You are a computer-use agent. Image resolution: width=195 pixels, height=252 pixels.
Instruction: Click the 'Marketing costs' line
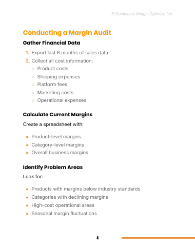tap(55, 93)
